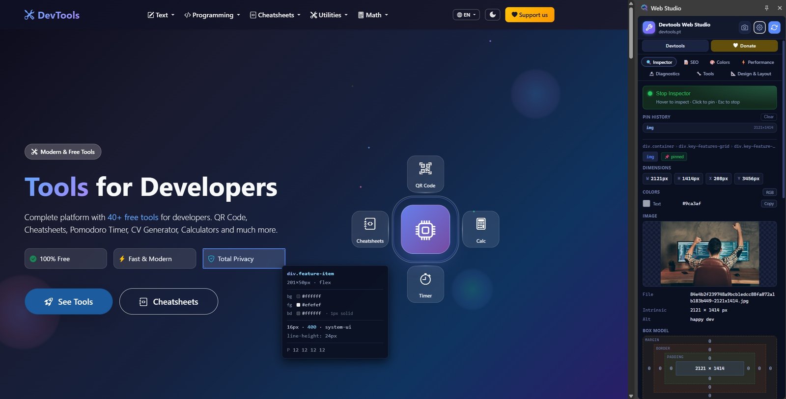Expand the Utilities navigation dropdown
The height and width of the screenshot is (399, 786).
(329, 15)
